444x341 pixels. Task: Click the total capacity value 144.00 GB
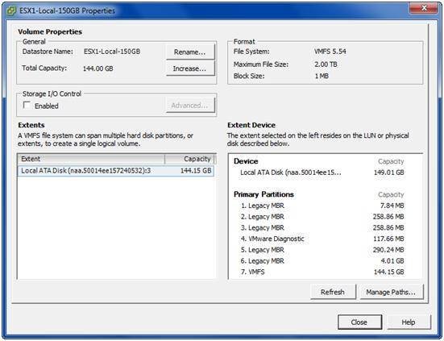98,69
